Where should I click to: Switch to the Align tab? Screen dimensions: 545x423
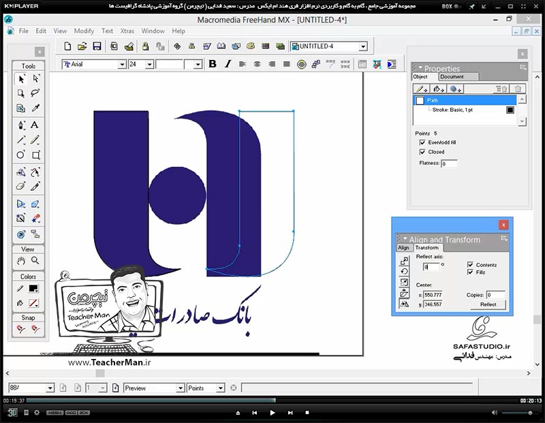(x=403, y=247)
